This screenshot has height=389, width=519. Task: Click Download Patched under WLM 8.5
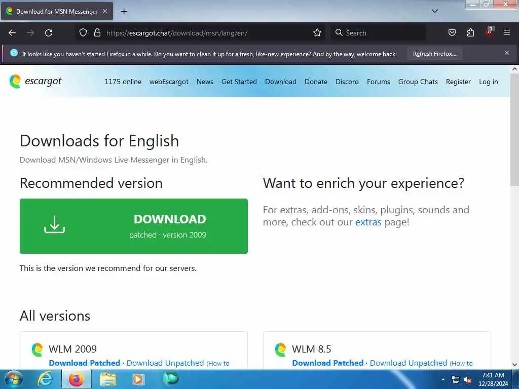point(328,363)
